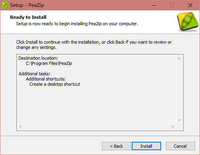Click the Additional tasks line
200x155 pixels.
pos(34,74)
